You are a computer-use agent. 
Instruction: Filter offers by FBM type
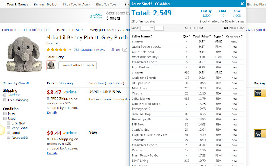200,28
